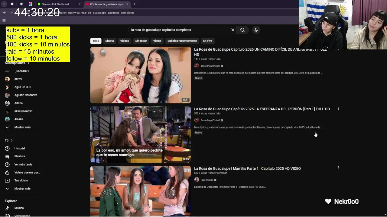This screenshot has width=387, height=217.
Task: Open more options for Mamitis Parte 1 video
Action: pyautogui.click(x=338, y=168)
